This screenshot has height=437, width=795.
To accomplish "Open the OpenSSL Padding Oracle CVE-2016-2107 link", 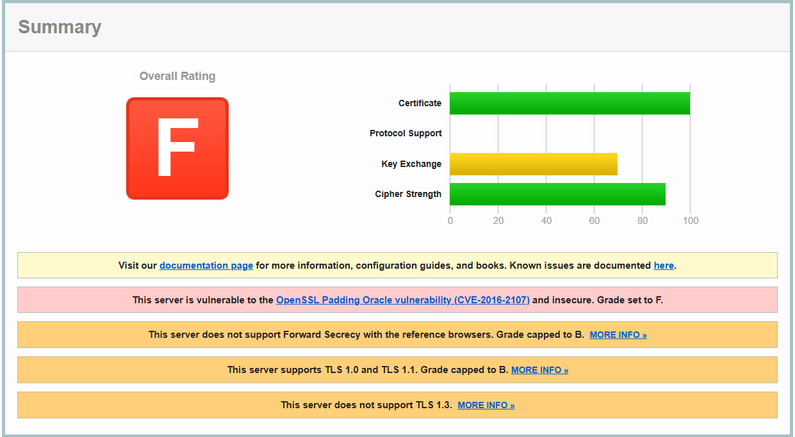I will 402,300.
